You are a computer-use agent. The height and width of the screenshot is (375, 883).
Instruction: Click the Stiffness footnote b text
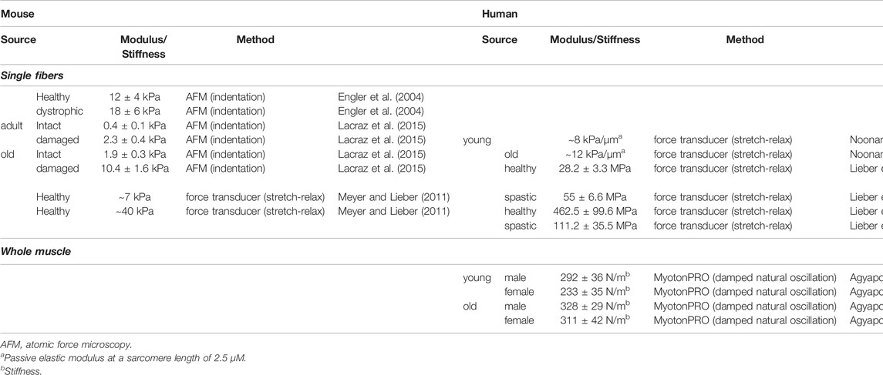(x=17, y=370)
